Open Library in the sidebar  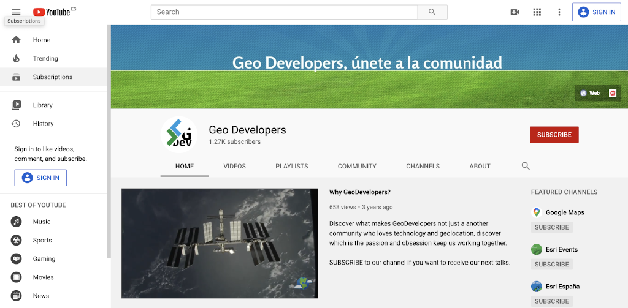pos(54,105)
